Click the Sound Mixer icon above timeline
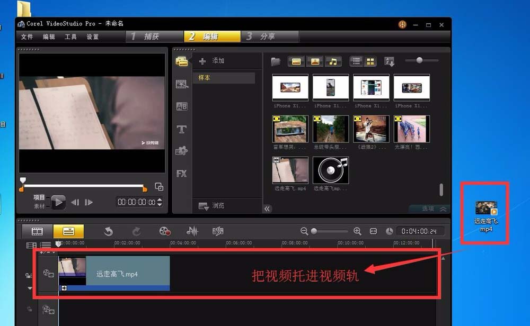 click(192, 231)
